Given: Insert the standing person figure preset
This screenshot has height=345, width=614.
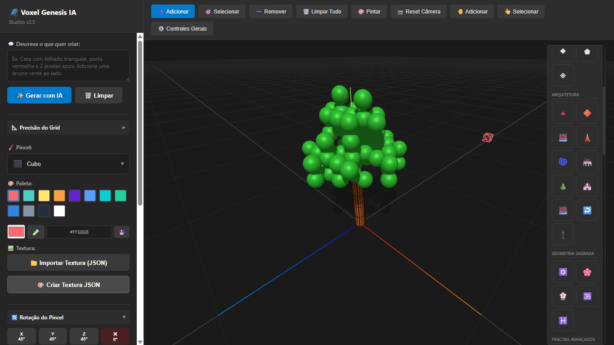Looking at the screenshot, I should [563, 234].
